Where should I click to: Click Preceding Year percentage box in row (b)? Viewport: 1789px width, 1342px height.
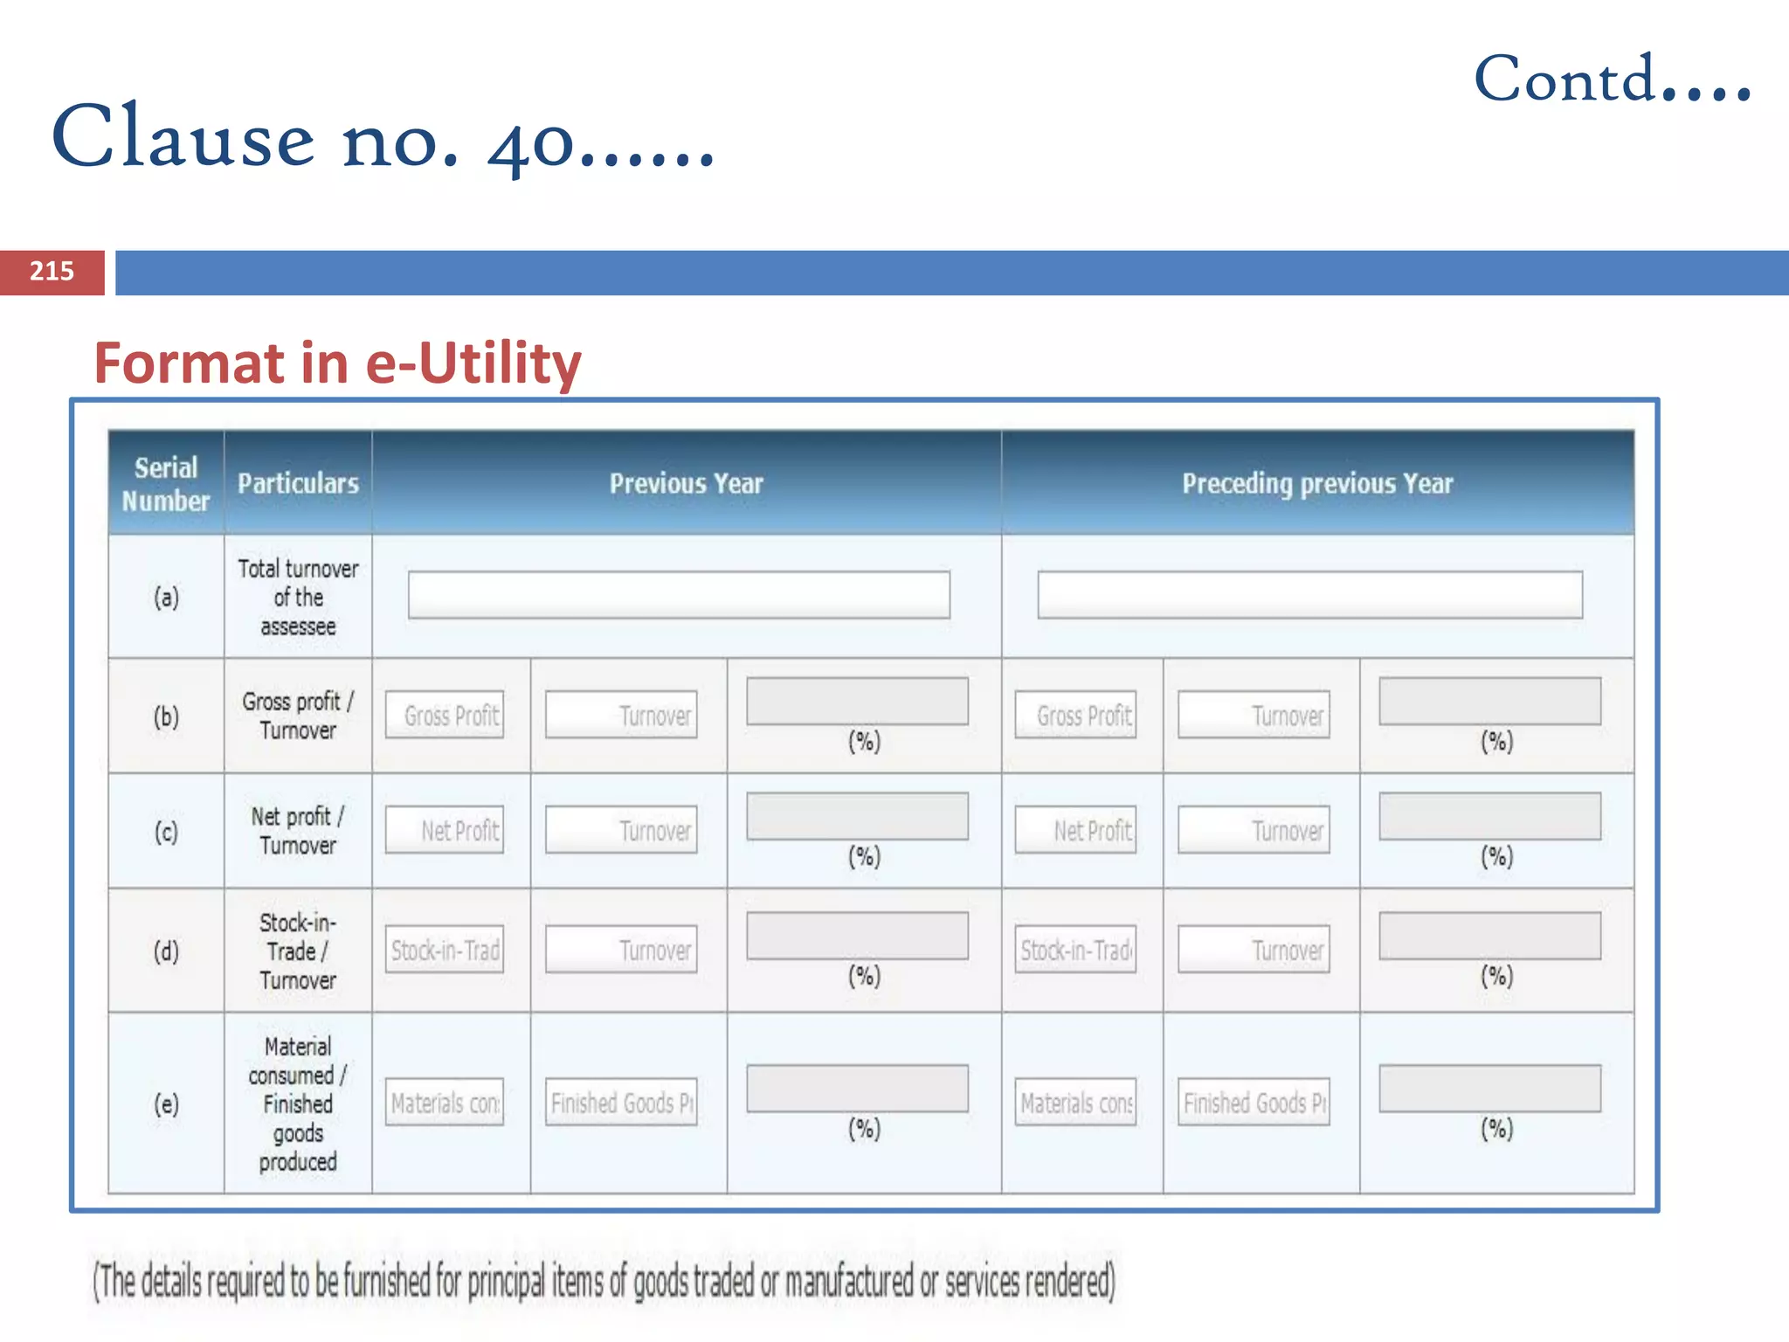[x=1489, y=701]
